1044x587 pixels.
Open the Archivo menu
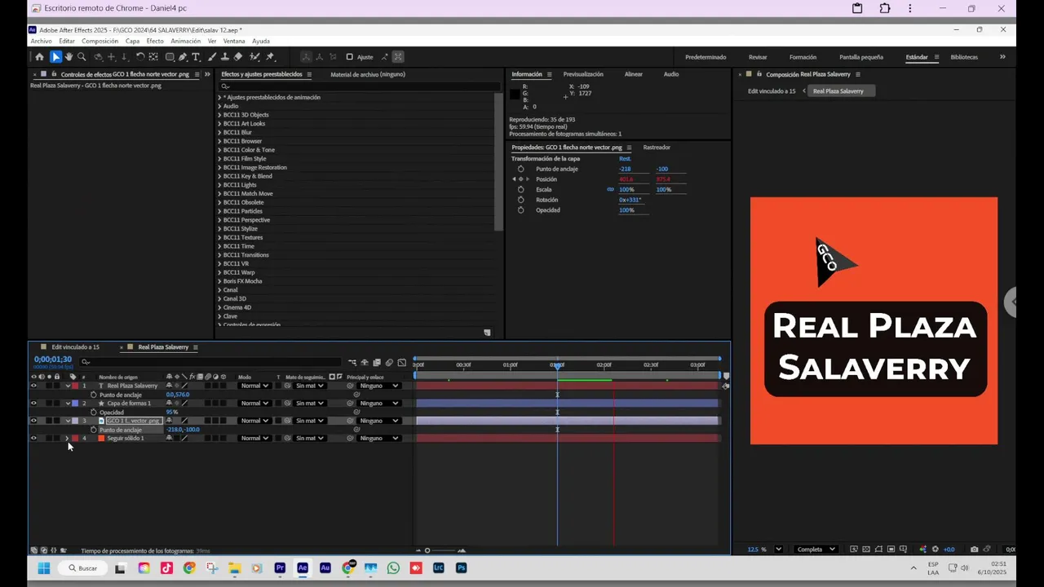pyautogui.click(x=41, y=41)
